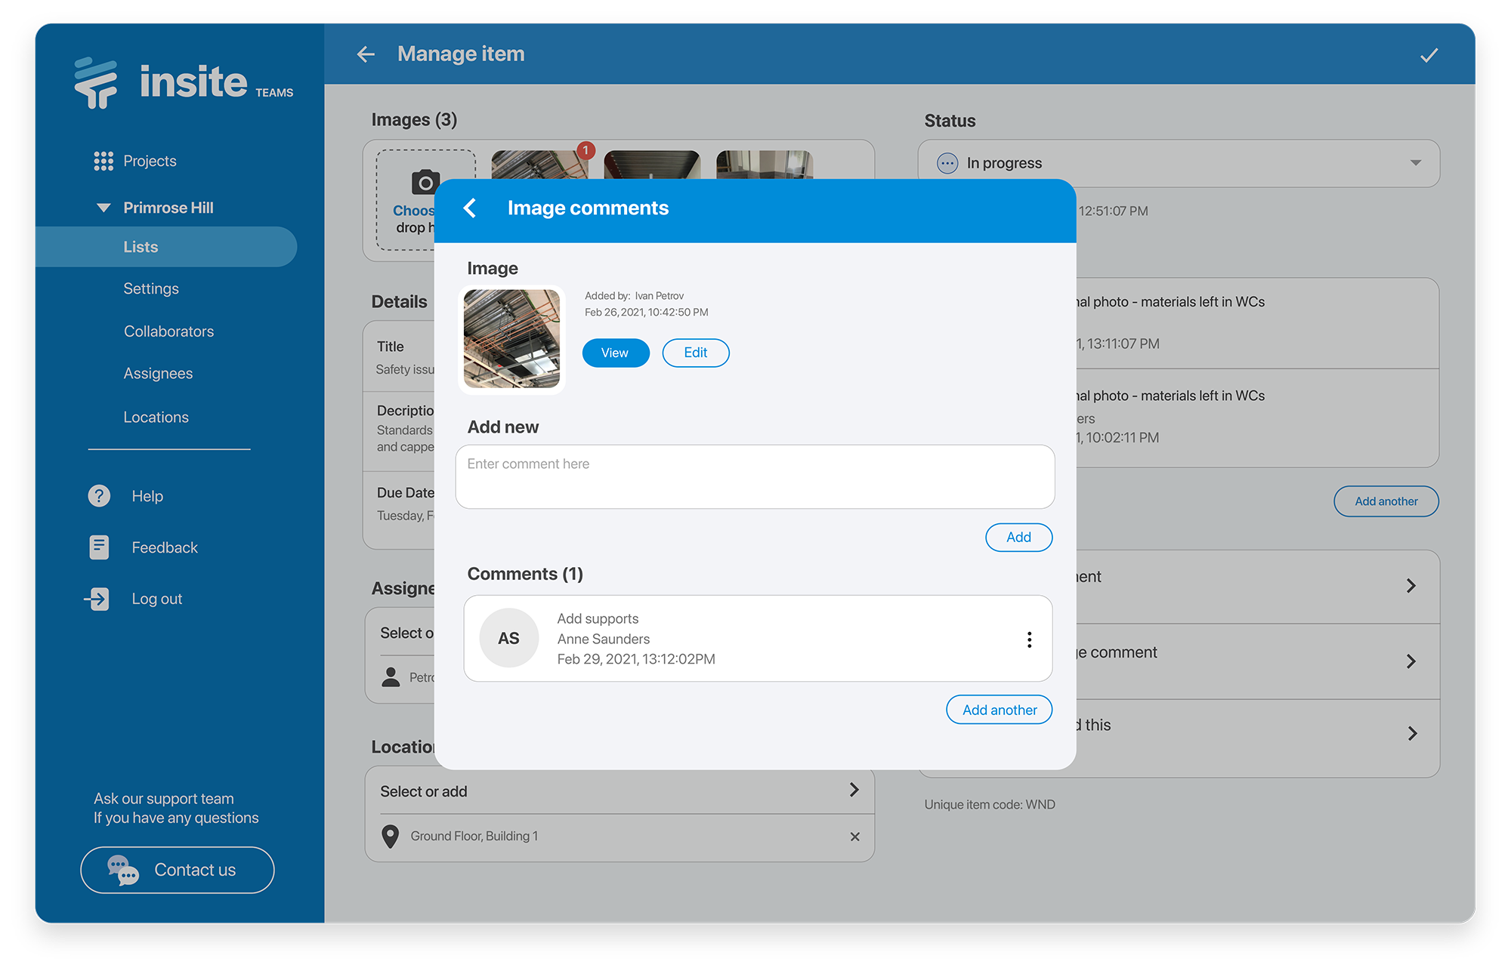The height and width of the screenshot is (971, 1511).
Task: Click the Ground Floor, Building 1 text
Action: [474, 836]
